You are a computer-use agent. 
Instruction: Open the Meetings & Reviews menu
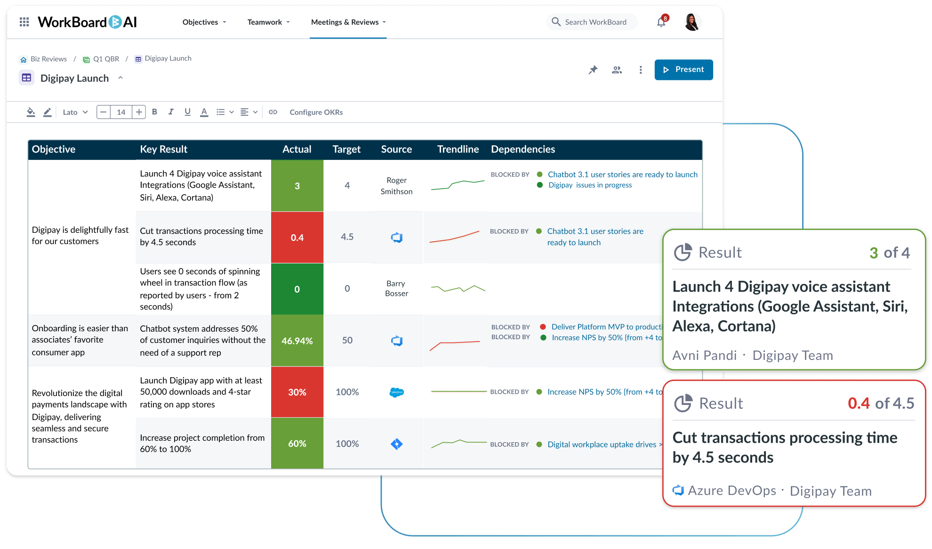tap(348, 22)
